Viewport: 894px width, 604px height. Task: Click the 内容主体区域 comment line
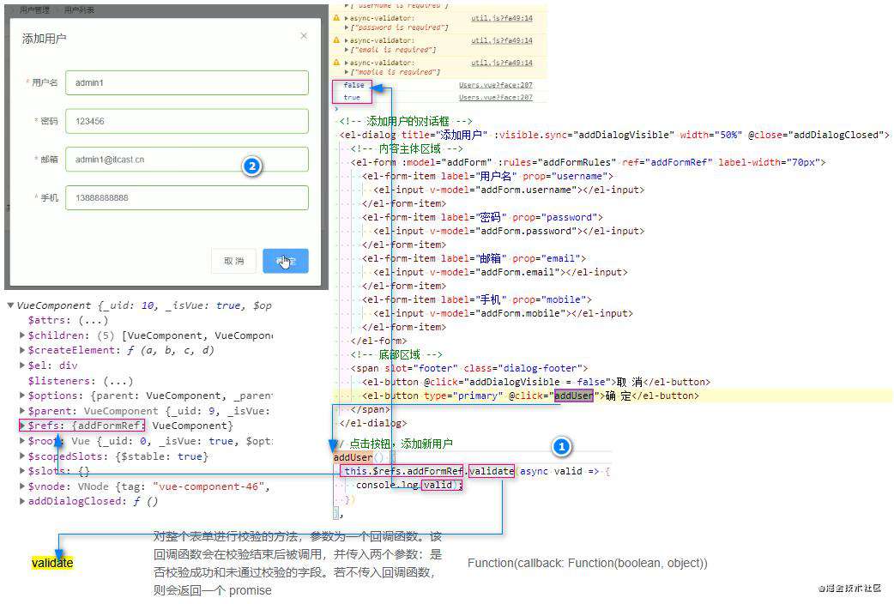[407, 149]
